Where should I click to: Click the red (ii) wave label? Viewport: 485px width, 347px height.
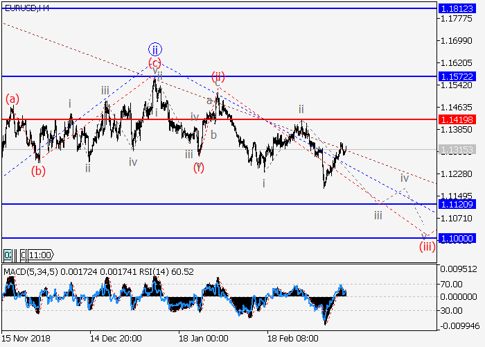218,76
